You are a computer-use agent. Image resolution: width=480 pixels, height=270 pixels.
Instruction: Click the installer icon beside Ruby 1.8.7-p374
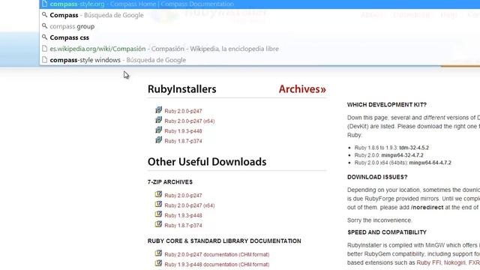(158, 140)
